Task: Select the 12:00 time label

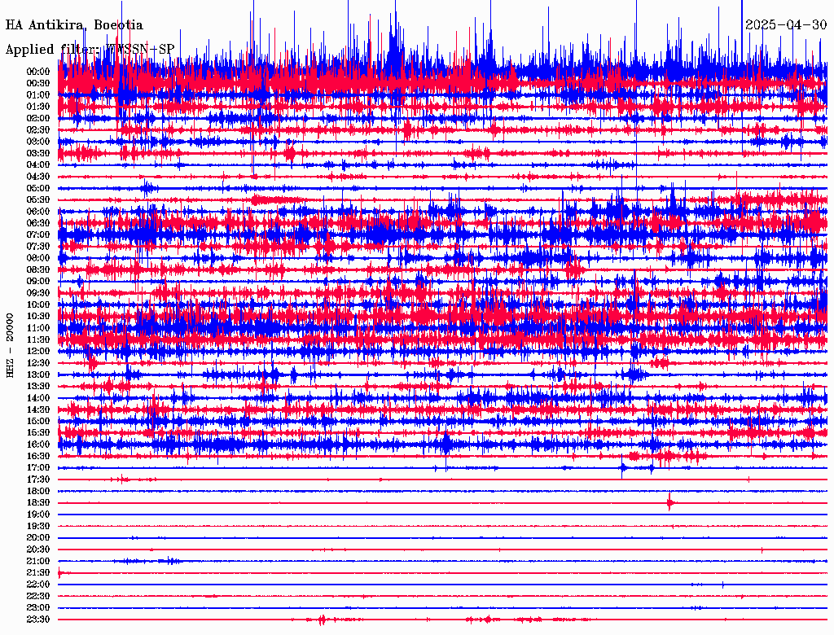Action: 38,352
